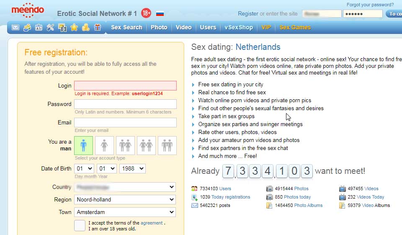The height and width of the screenshot is (235, 402).
Task: Click Forgot your password link
Action: pos(370,5)
